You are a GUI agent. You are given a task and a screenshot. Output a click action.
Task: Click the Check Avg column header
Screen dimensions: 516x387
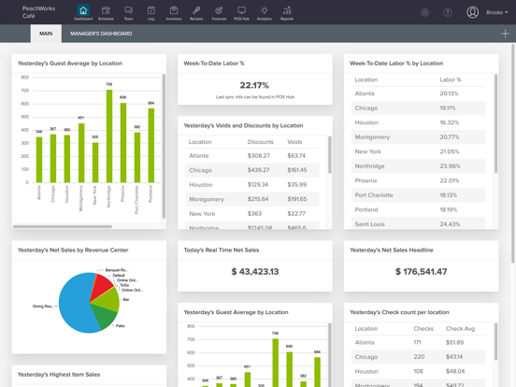coord(460,328)
